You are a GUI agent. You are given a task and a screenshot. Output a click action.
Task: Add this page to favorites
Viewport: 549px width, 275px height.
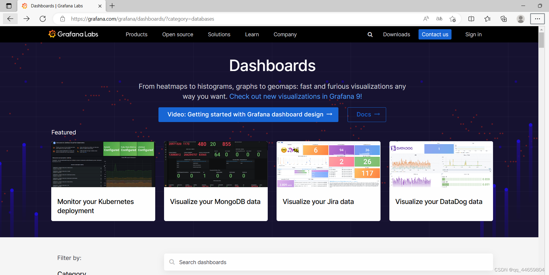453,19
